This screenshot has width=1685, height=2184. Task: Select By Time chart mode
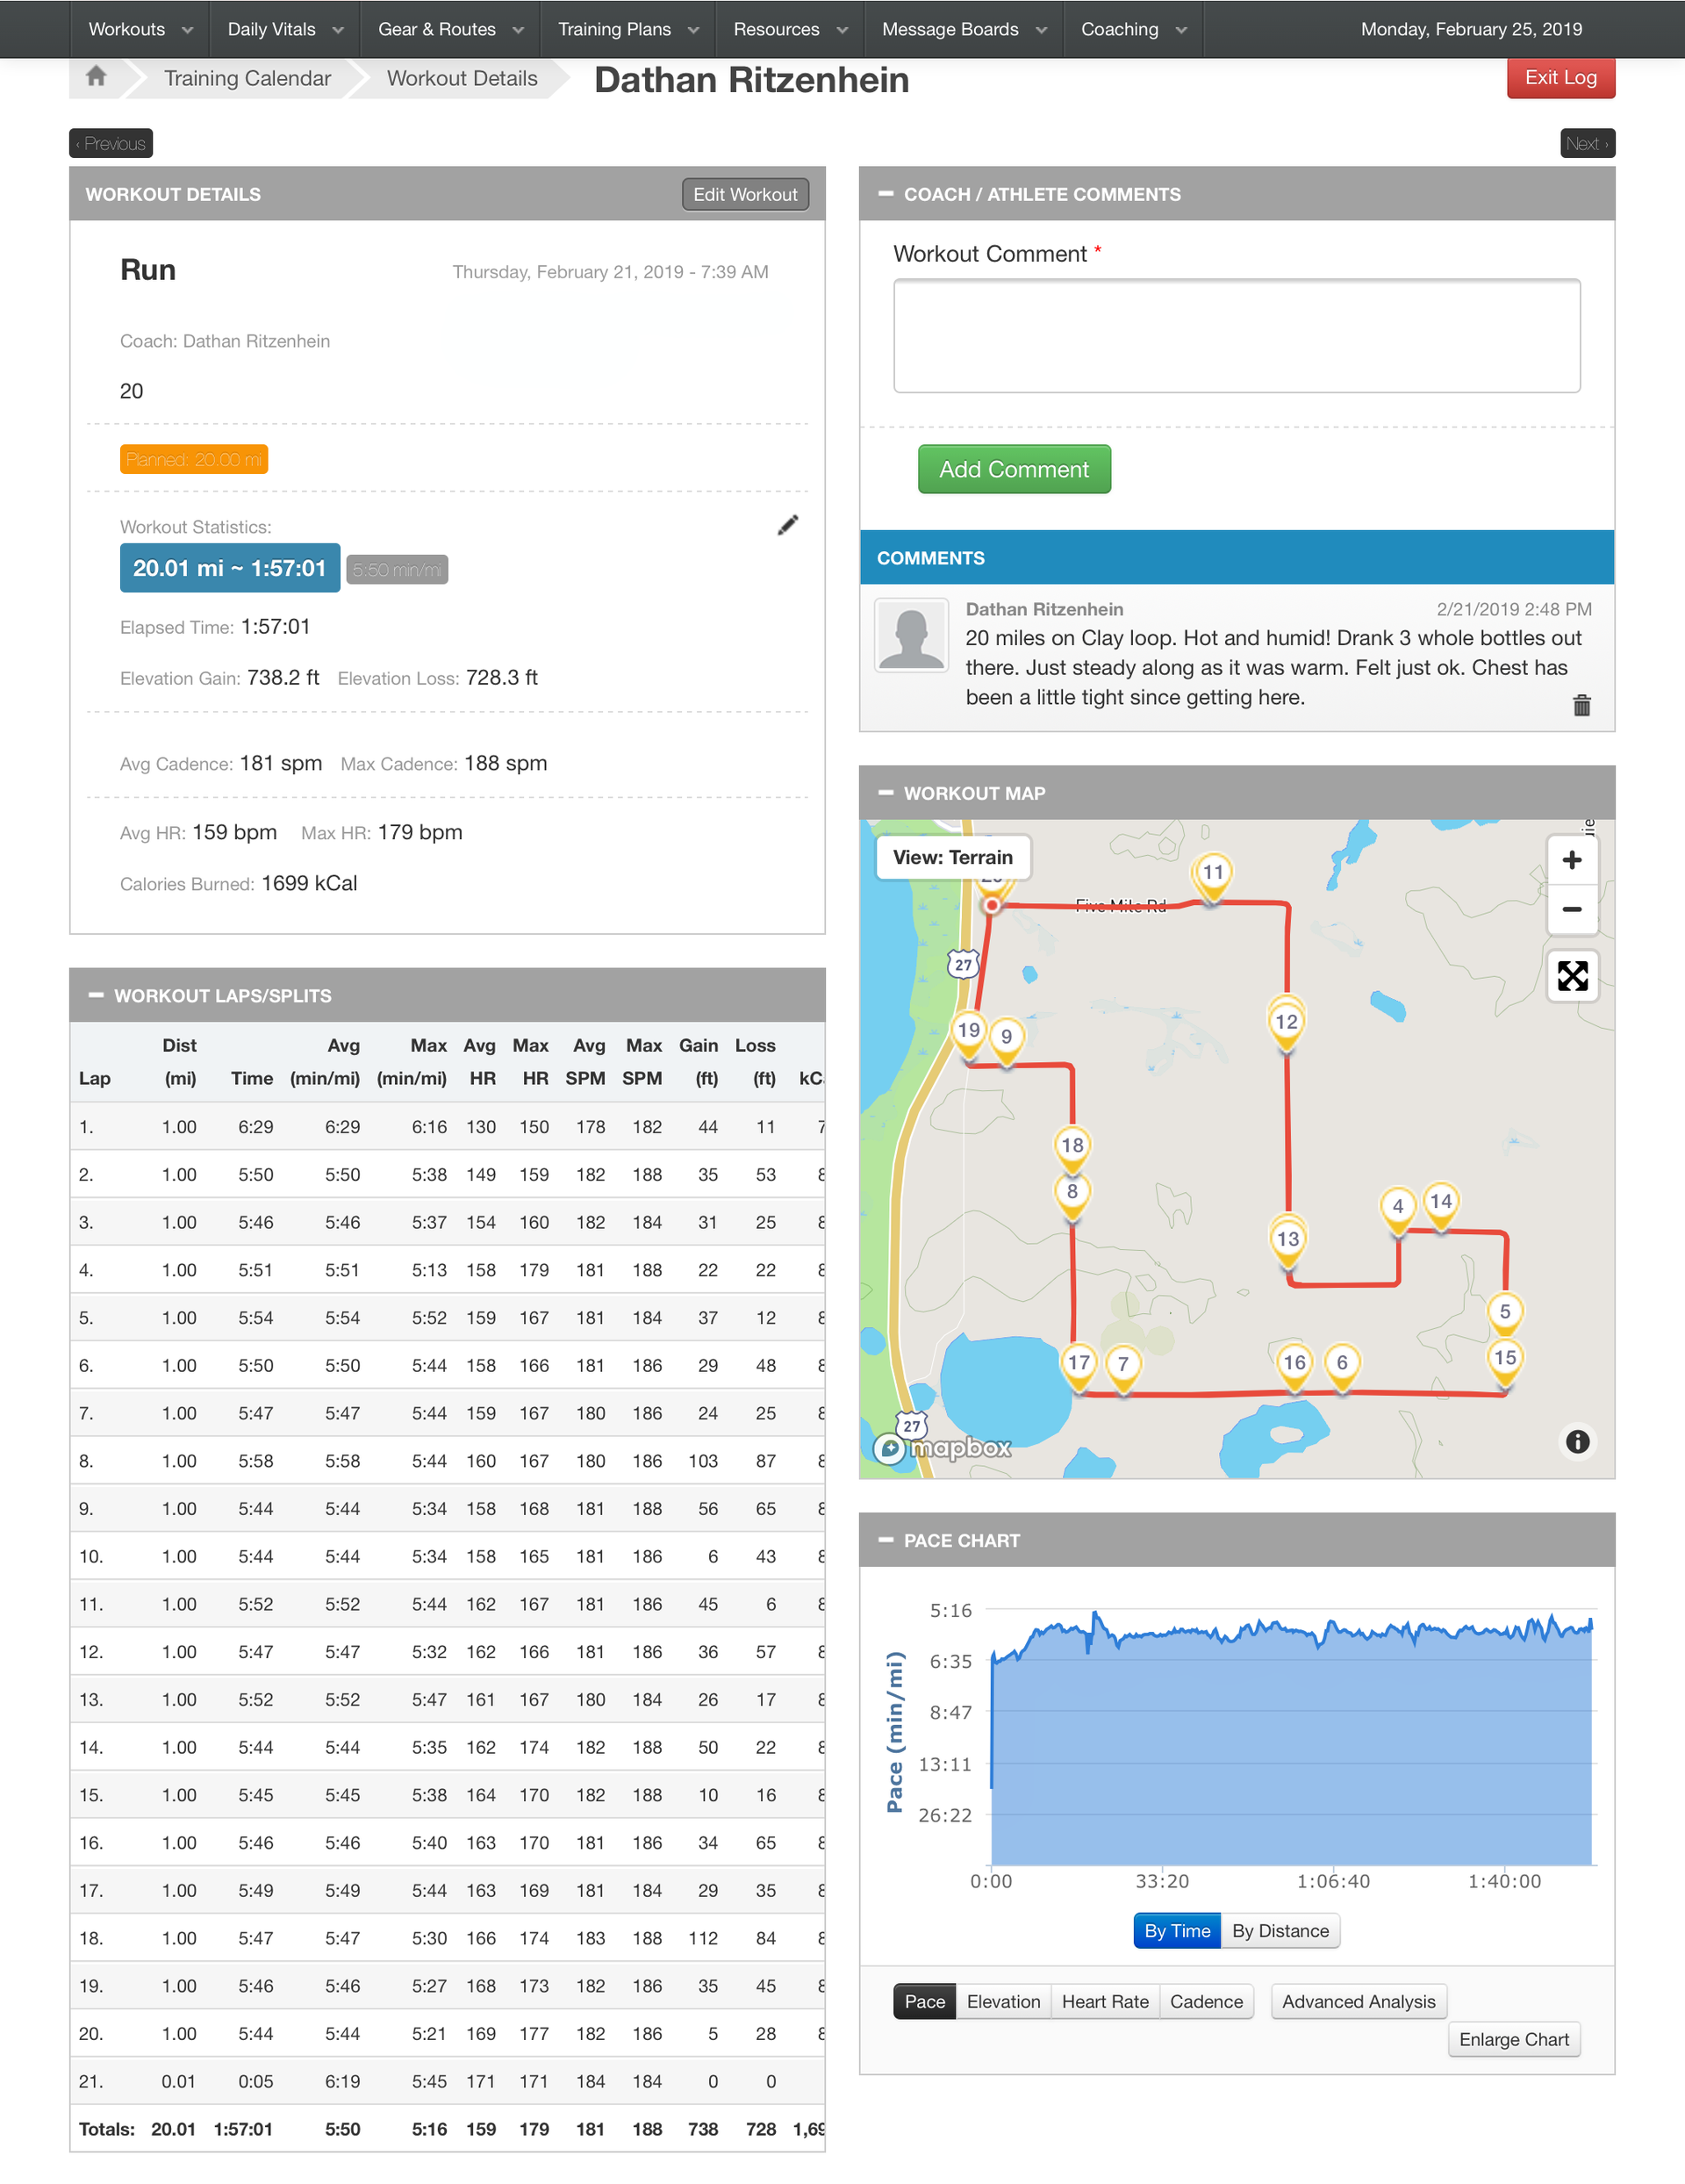click(1176, 1931)
